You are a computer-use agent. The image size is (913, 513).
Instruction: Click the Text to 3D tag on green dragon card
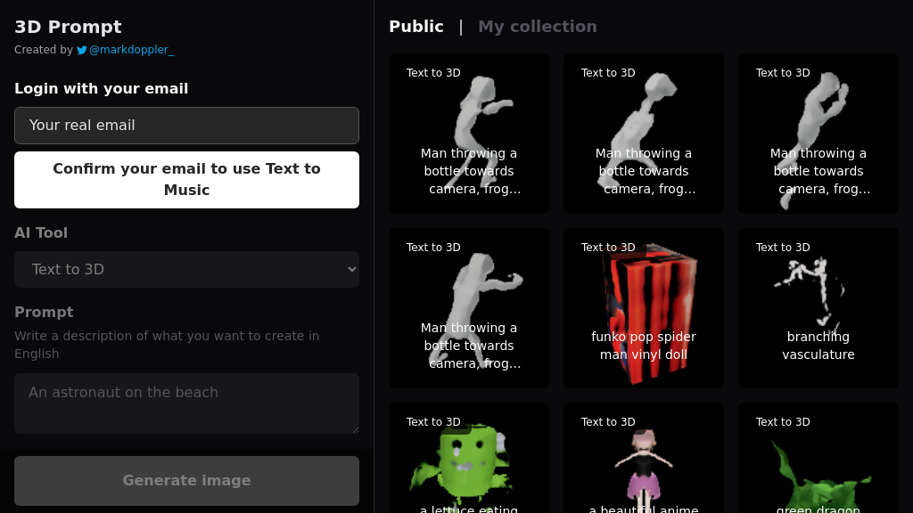tap(783, 422)
